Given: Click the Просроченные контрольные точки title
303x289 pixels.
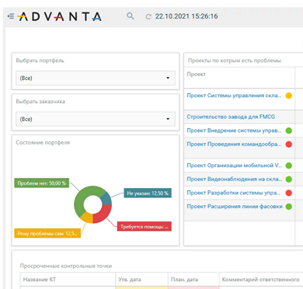Looking at the screenshot, I should tap(66, 266).
